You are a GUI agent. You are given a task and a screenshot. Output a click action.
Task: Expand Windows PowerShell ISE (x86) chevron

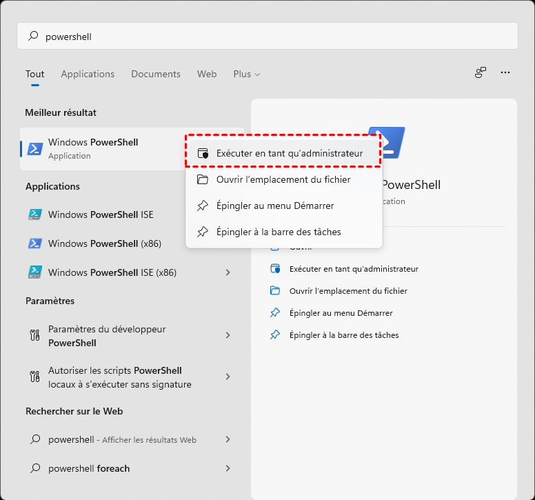(228, 272)
